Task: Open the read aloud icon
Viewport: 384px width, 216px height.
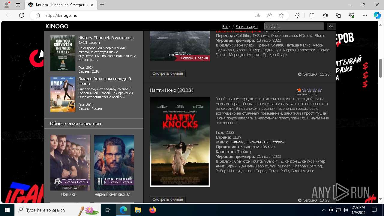Action: tap(269, 15)
